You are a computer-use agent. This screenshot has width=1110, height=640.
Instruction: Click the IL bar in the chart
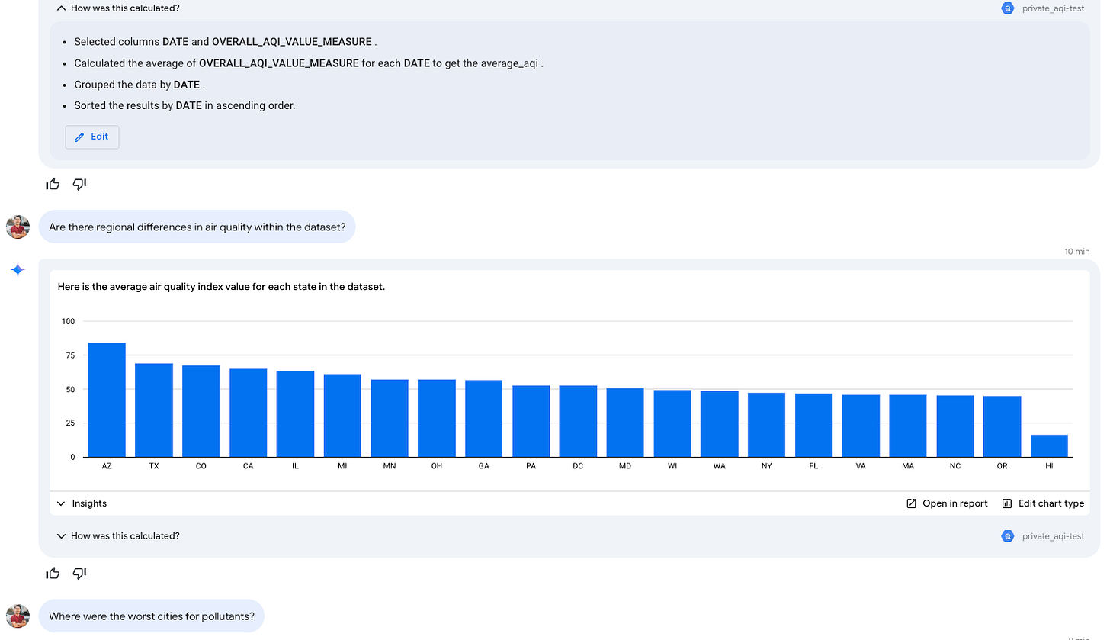(295, 413)
